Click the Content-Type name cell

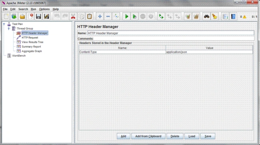pos(122,52)
